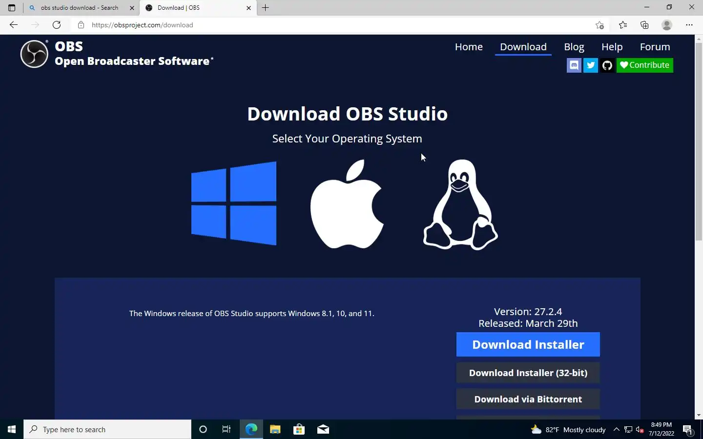The image size is (703, 439).
Task: Open the browser profile avatar
Action: click(x=667, y=25)
